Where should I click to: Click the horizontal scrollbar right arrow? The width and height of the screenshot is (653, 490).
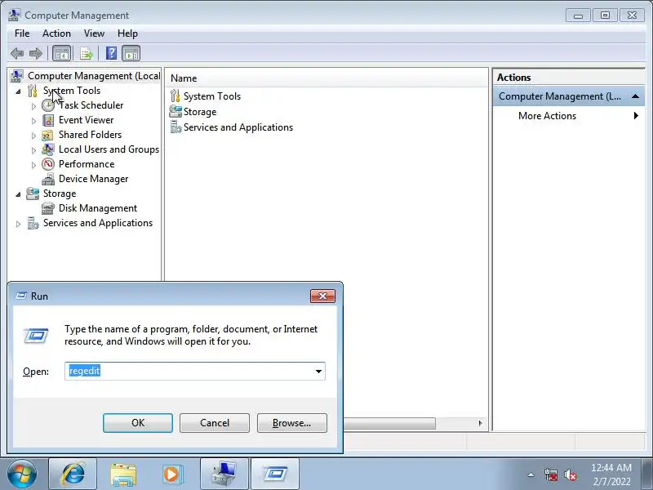pyautogui.click(x=480, y=423)
